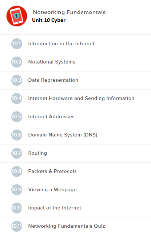Select the 10.10 lesson number badge
The height and width of the screenshot is (235, 151).
click(17, 208)
